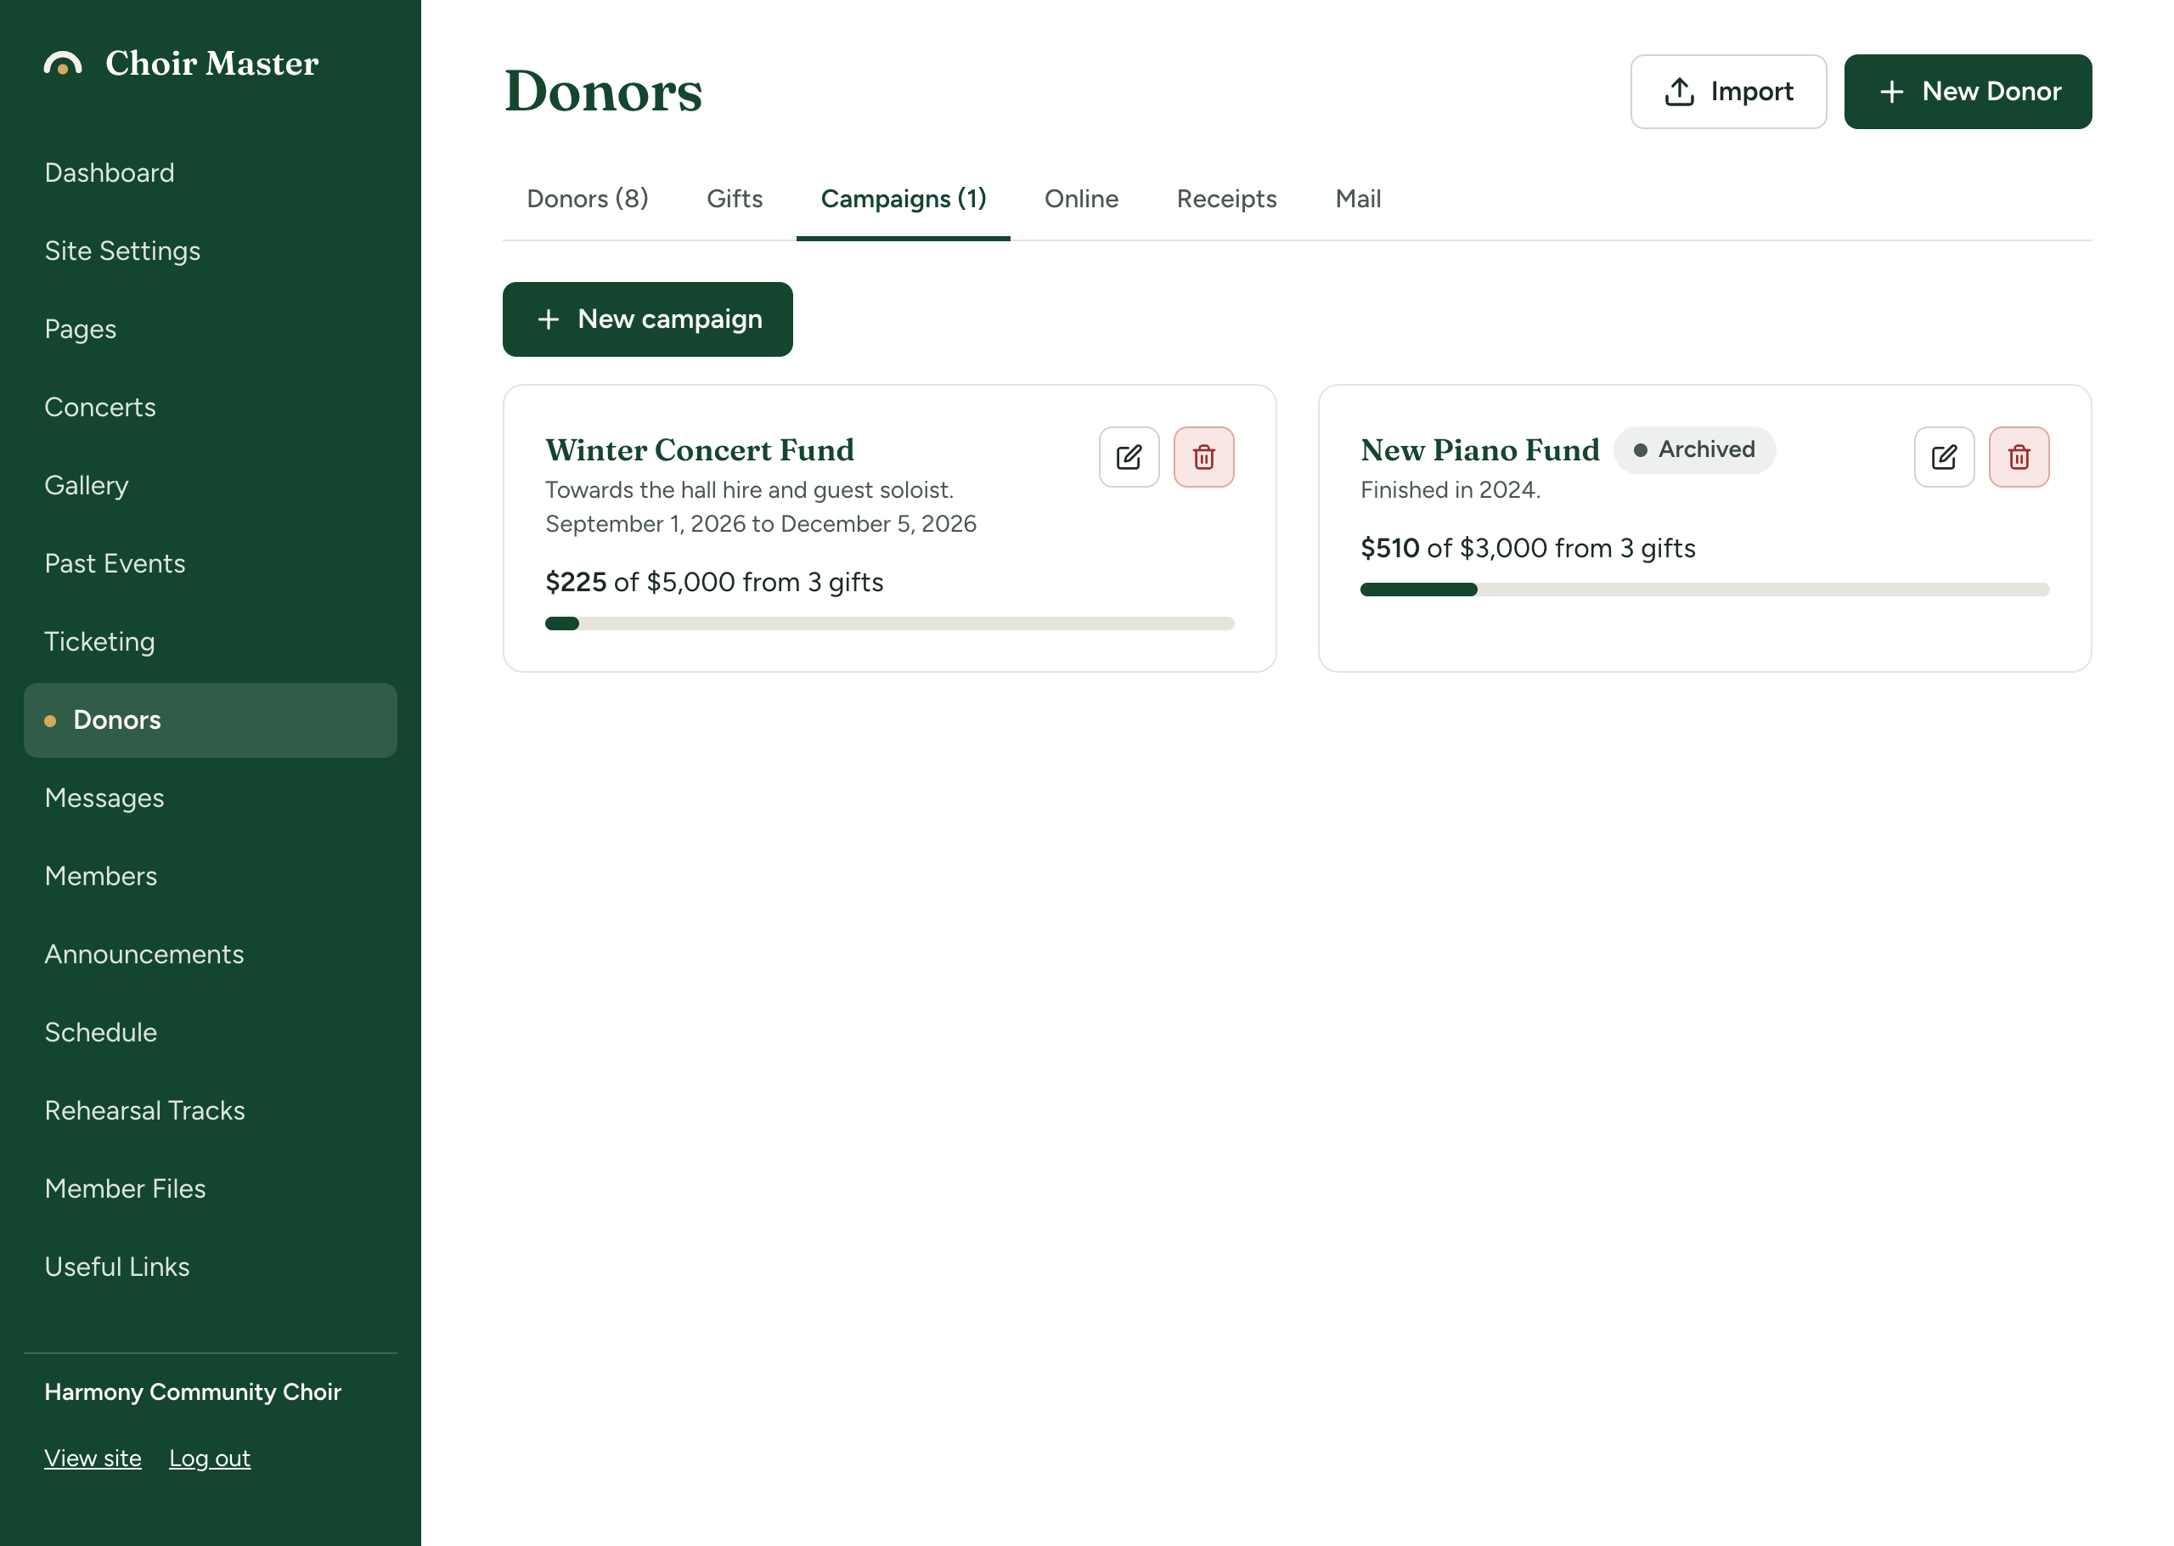Click the New Piano Fund title
The width and height of the screenshot is (2174, 1546).
(1479, 449)
